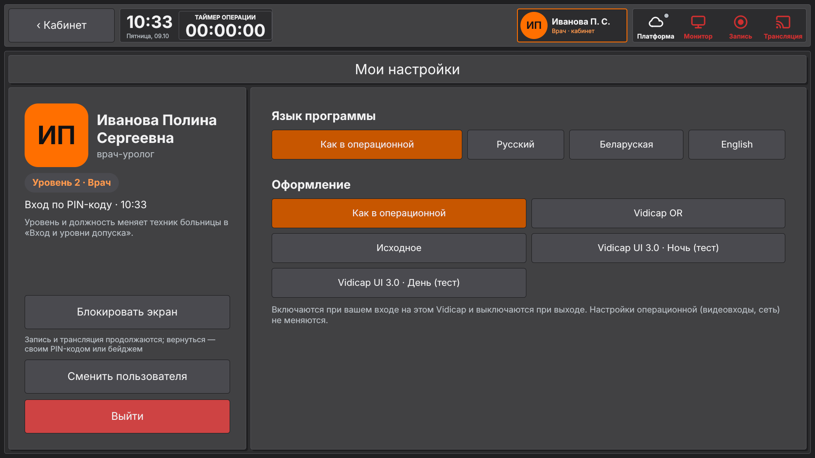Click the name Иванова Полина Сергеевна
This screenshot has height=458, width=815.
pos(157,129)
